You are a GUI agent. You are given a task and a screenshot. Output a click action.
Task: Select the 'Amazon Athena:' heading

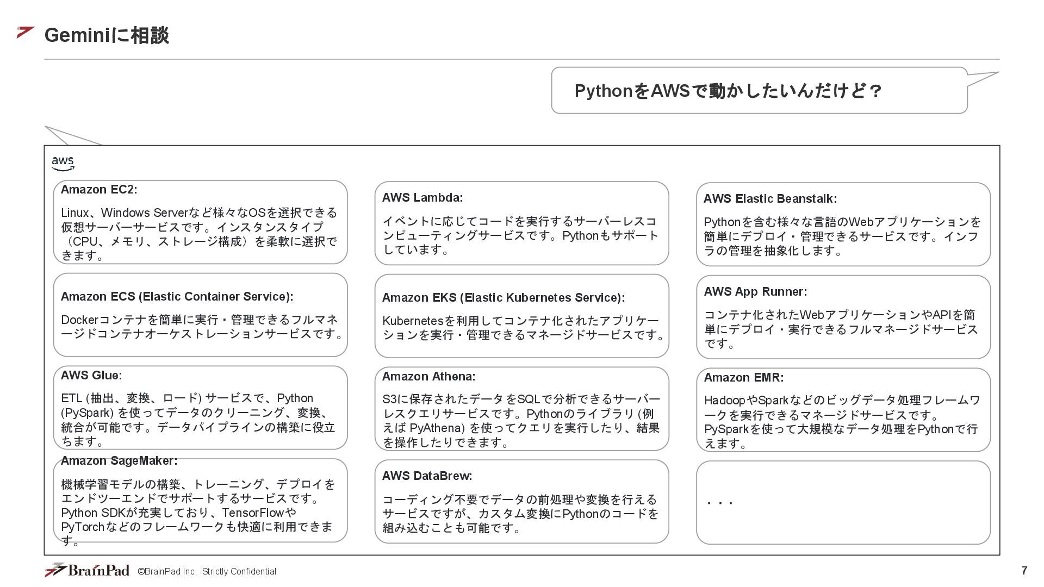tap(428, 377)
